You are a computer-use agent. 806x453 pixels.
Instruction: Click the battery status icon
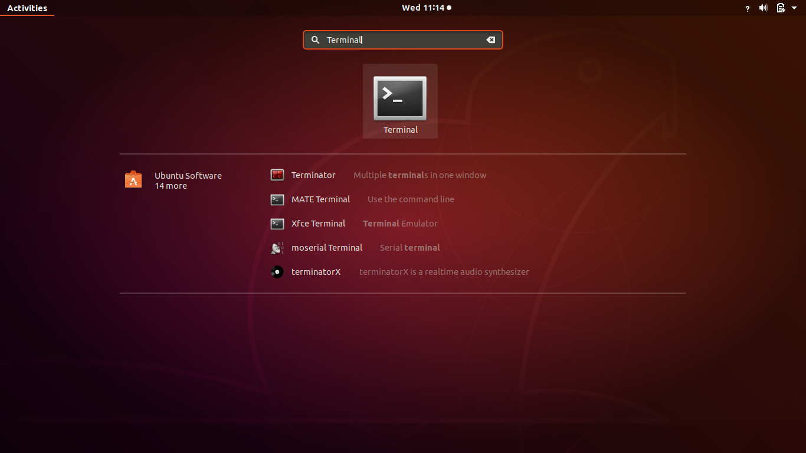781,8
